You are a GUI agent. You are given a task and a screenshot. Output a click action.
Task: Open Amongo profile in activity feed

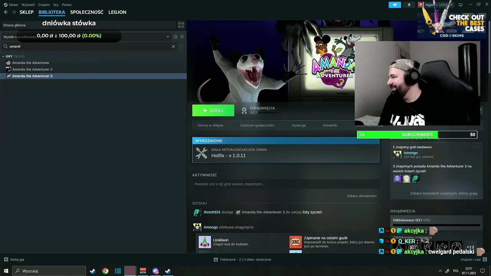pyautogui.click(x=211, y=227)
